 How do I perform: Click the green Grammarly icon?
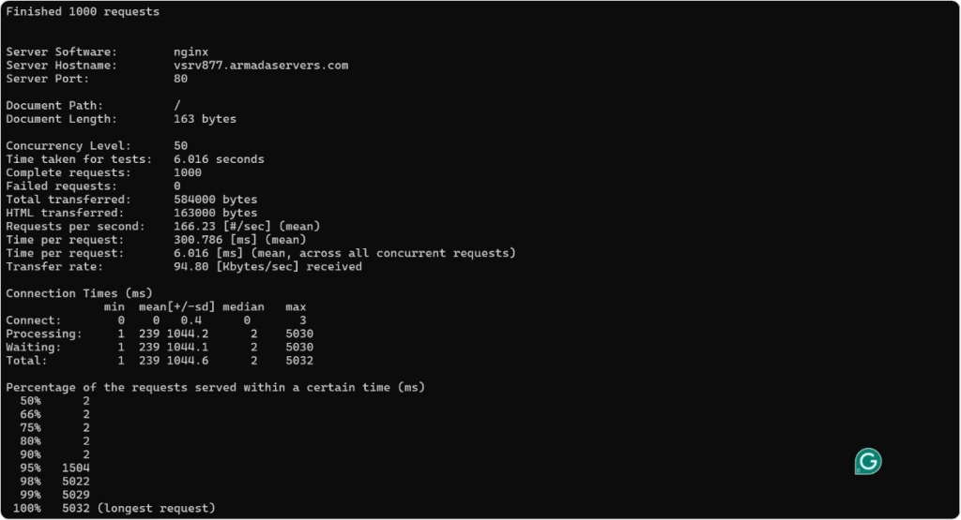pyautogui.click(x=868, y=461)
